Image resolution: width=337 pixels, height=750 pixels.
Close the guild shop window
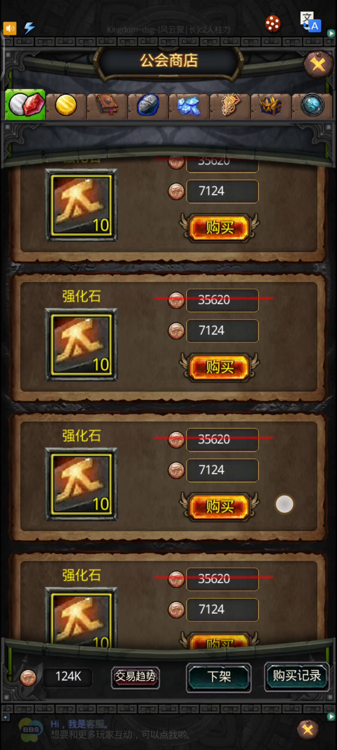point(318,65)
